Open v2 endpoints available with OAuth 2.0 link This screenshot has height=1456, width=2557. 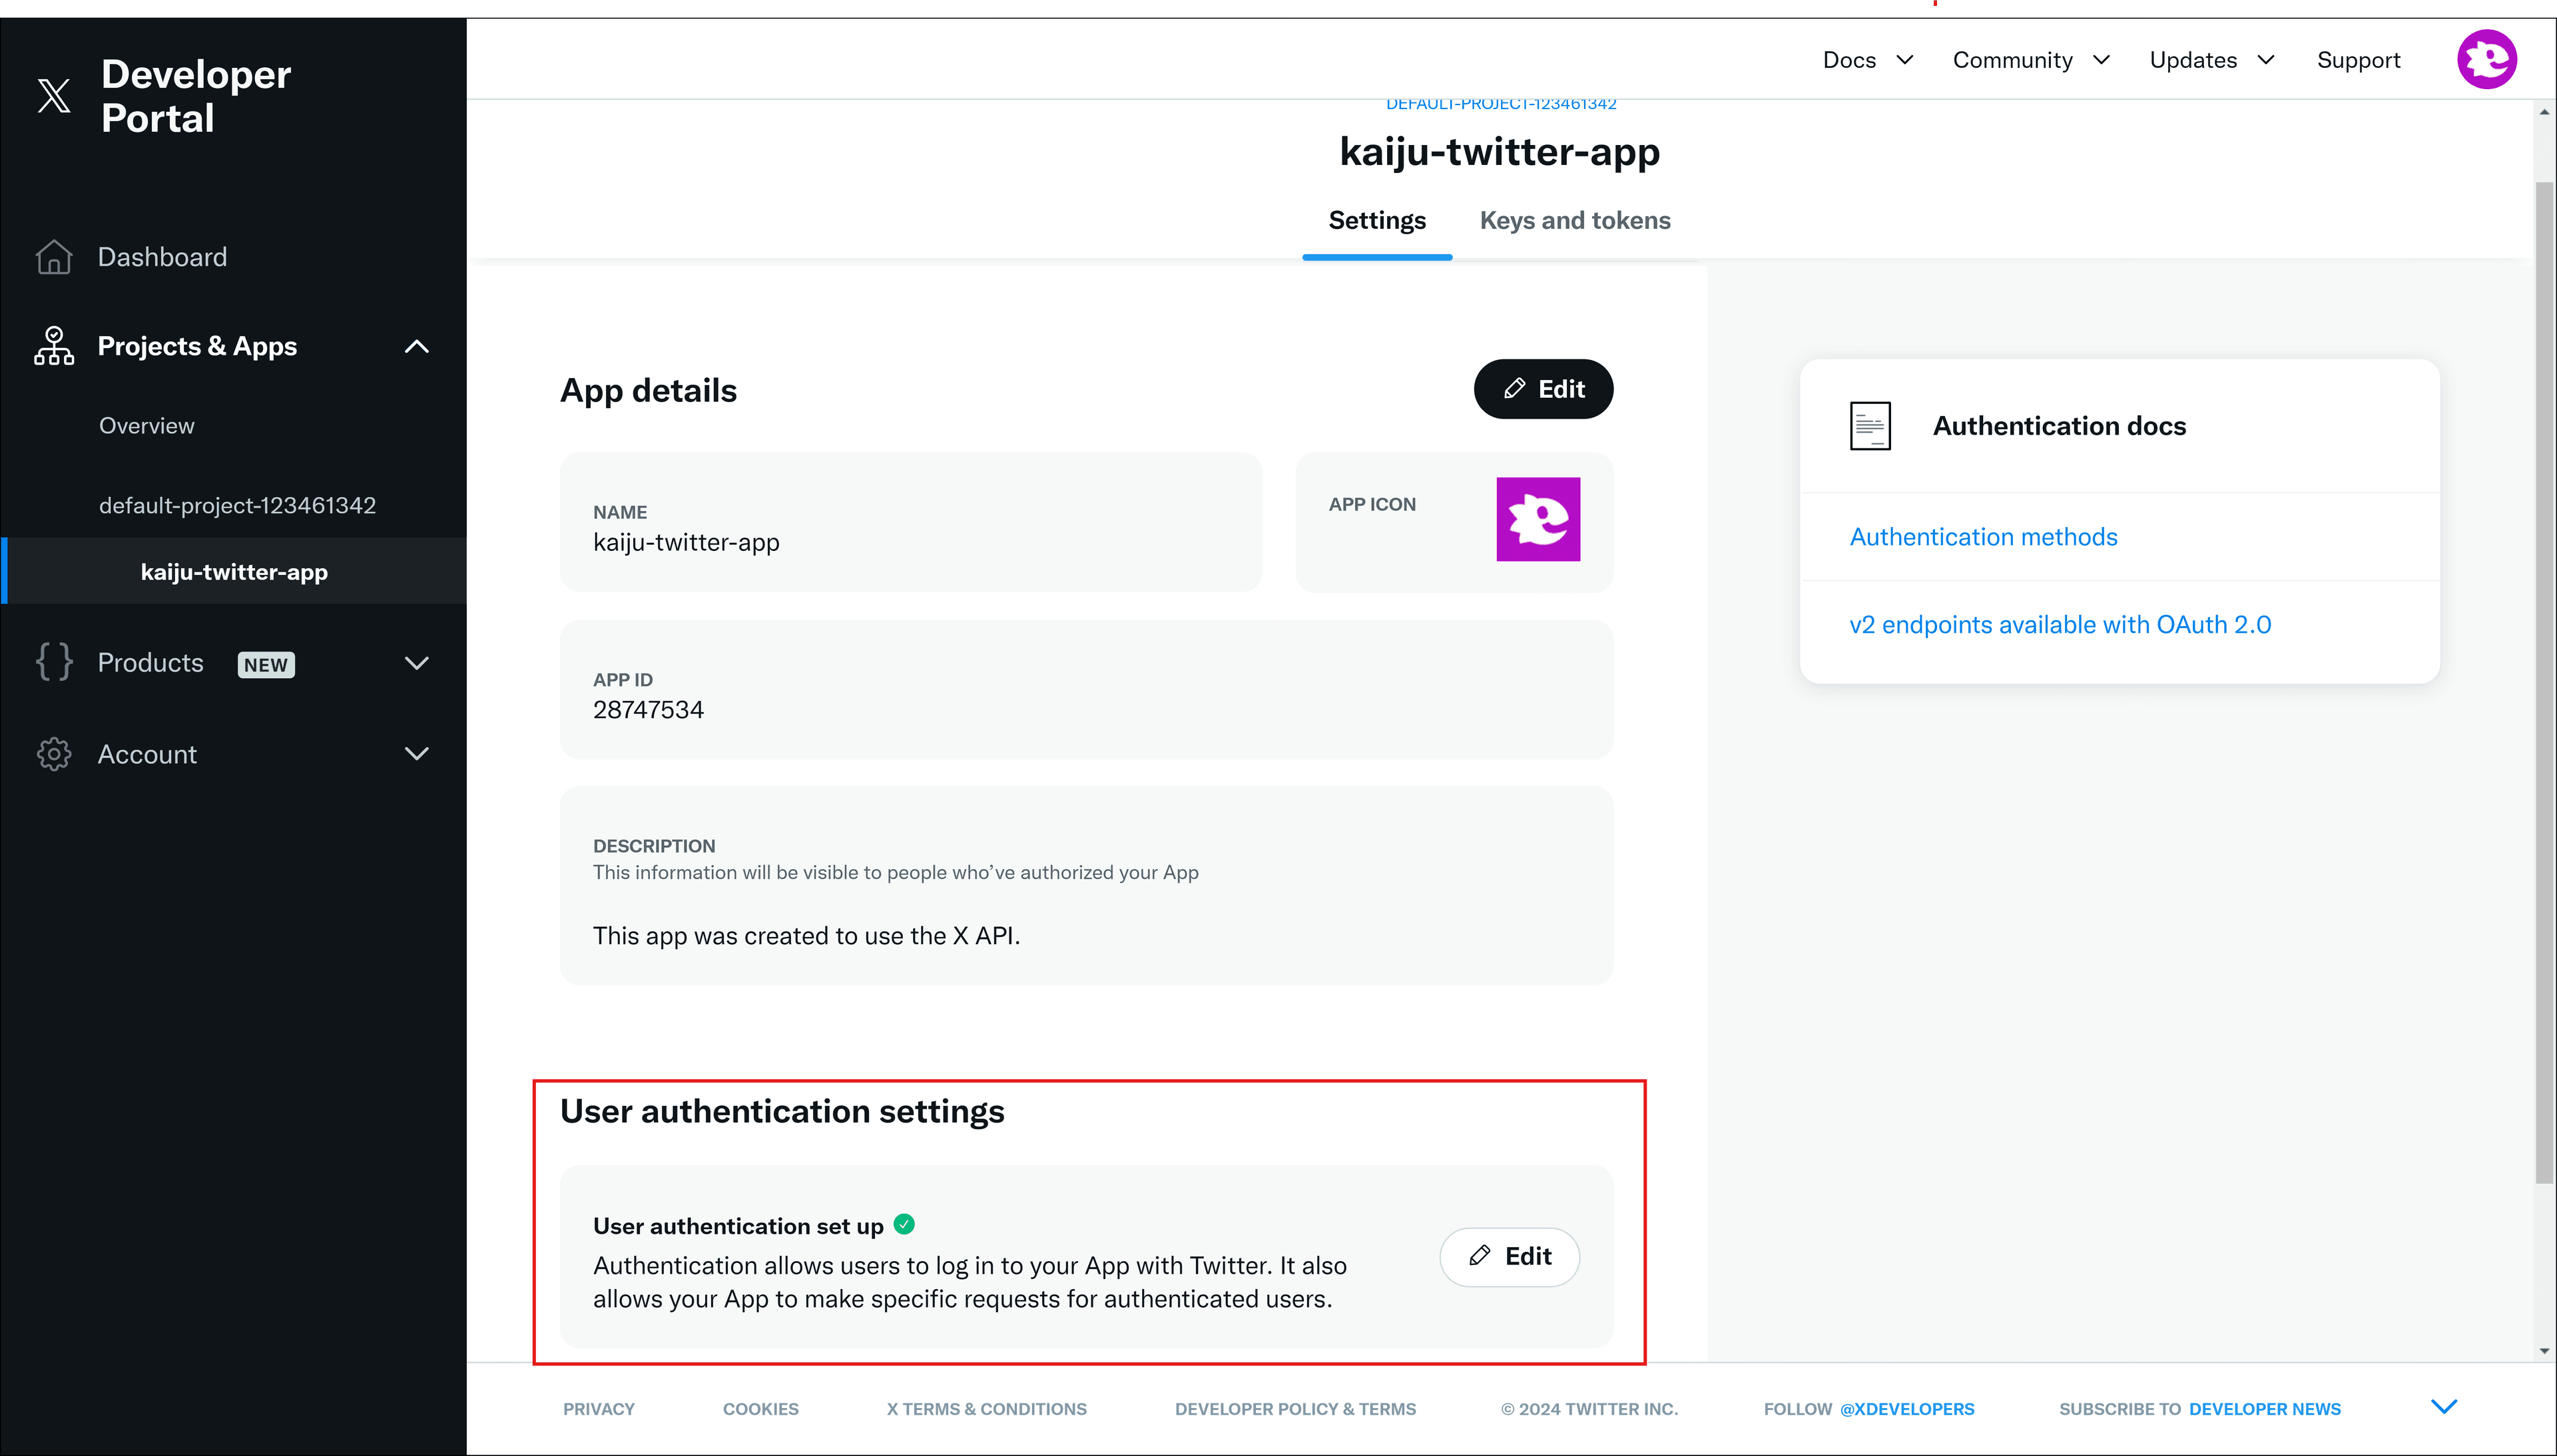[2060, 625]
